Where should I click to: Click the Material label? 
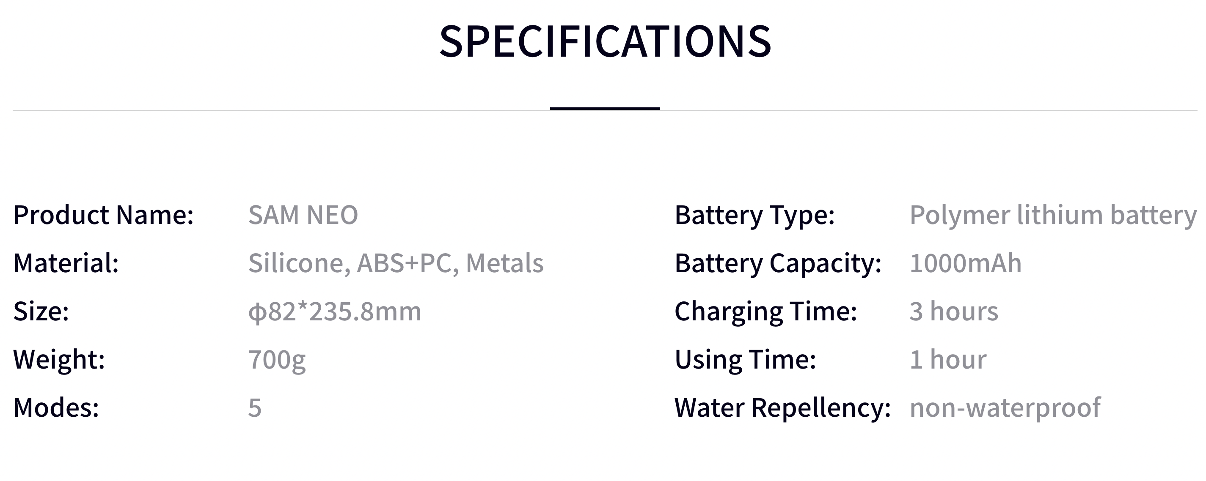[x=66, y=263]
